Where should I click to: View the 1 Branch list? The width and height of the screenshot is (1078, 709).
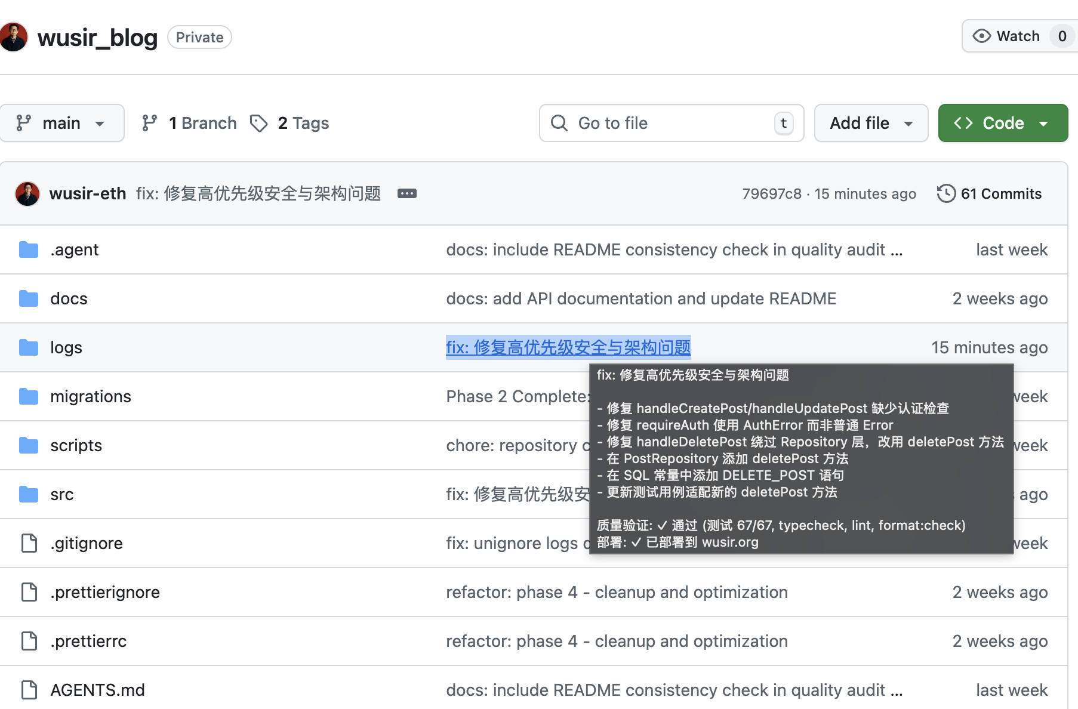190,123
